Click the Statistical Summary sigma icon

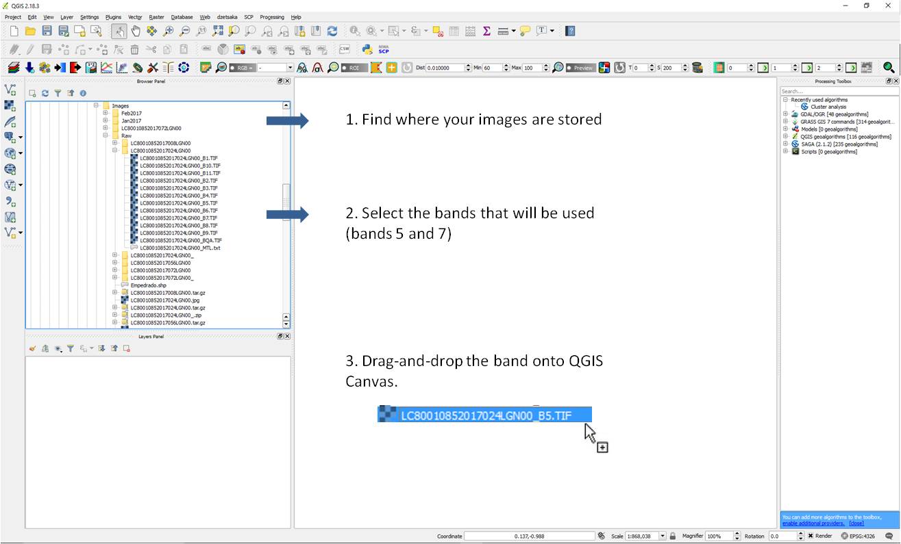(486, 31)
